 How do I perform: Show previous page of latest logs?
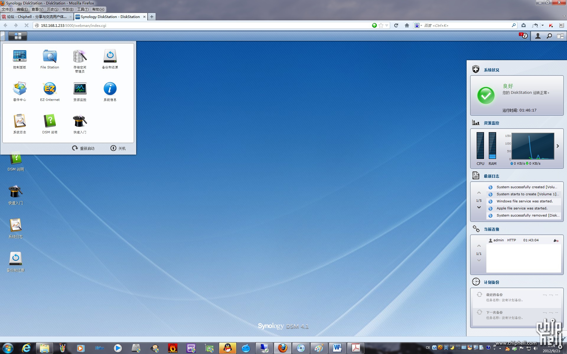(479, 193)
